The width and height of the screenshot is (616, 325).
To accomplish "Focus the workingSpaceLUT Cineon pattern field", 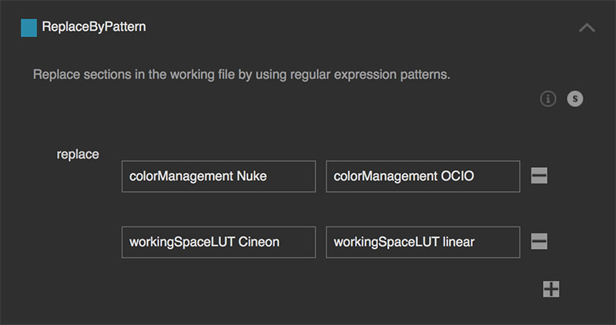I will coord(218,242).
